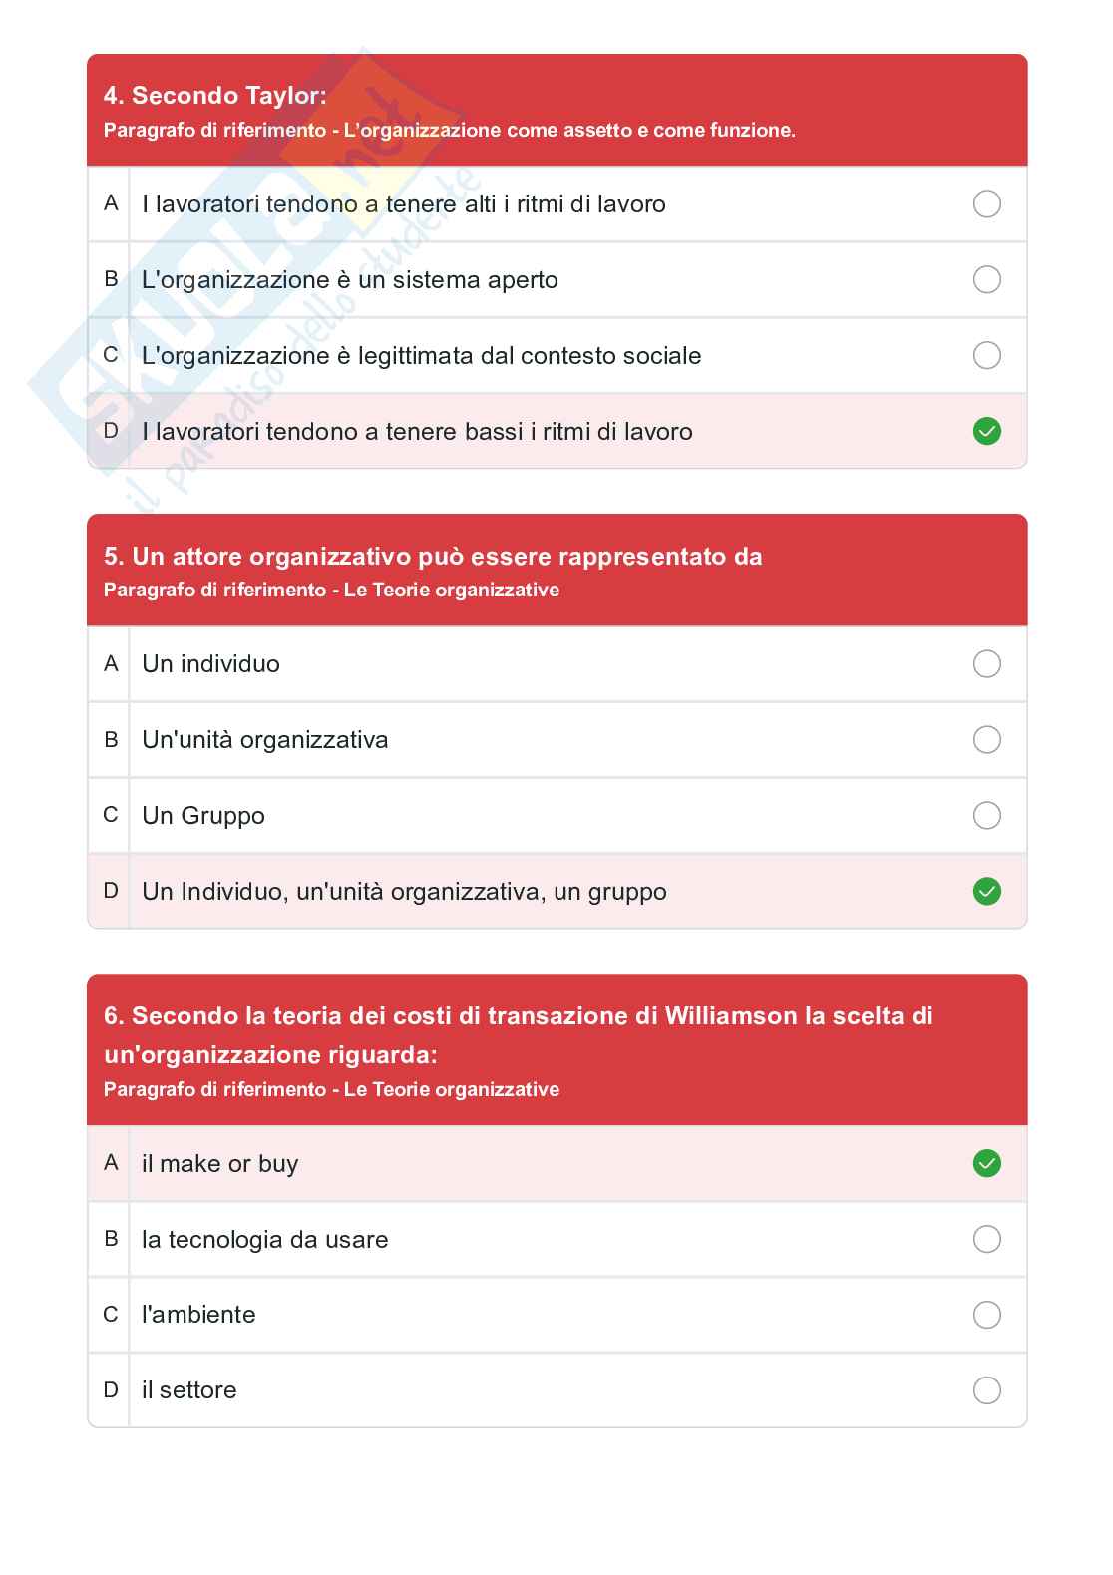Click answer text 'I lavoratori tendono a tenere bassi'
Image resolution: width=1113 pixels, height=1575 pixels.
click(x=417, y=432)
